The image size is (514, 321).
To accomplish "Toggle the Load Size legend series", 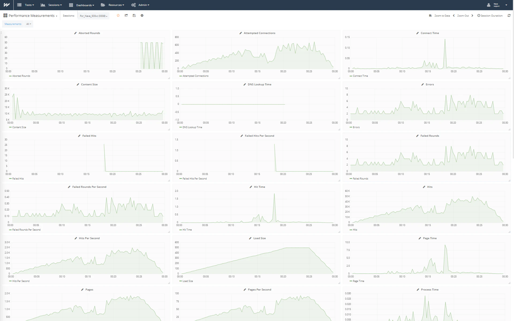I will pyautogui.click(x=187, y=281).
